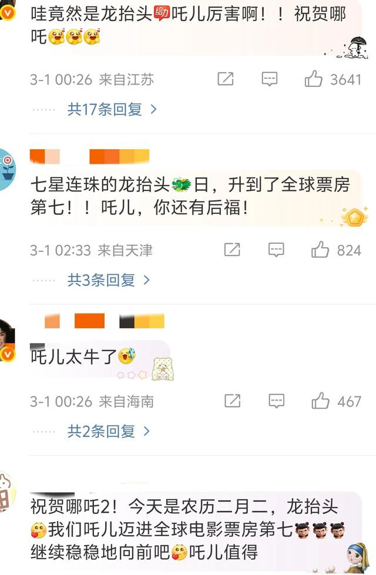Expand 共17条回复 replies
Image resolution: width=376 pixels, height=575 pixels.
(112, 109)
